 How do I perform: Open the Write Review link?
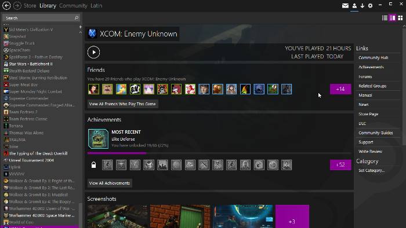[x=370, y=151]
